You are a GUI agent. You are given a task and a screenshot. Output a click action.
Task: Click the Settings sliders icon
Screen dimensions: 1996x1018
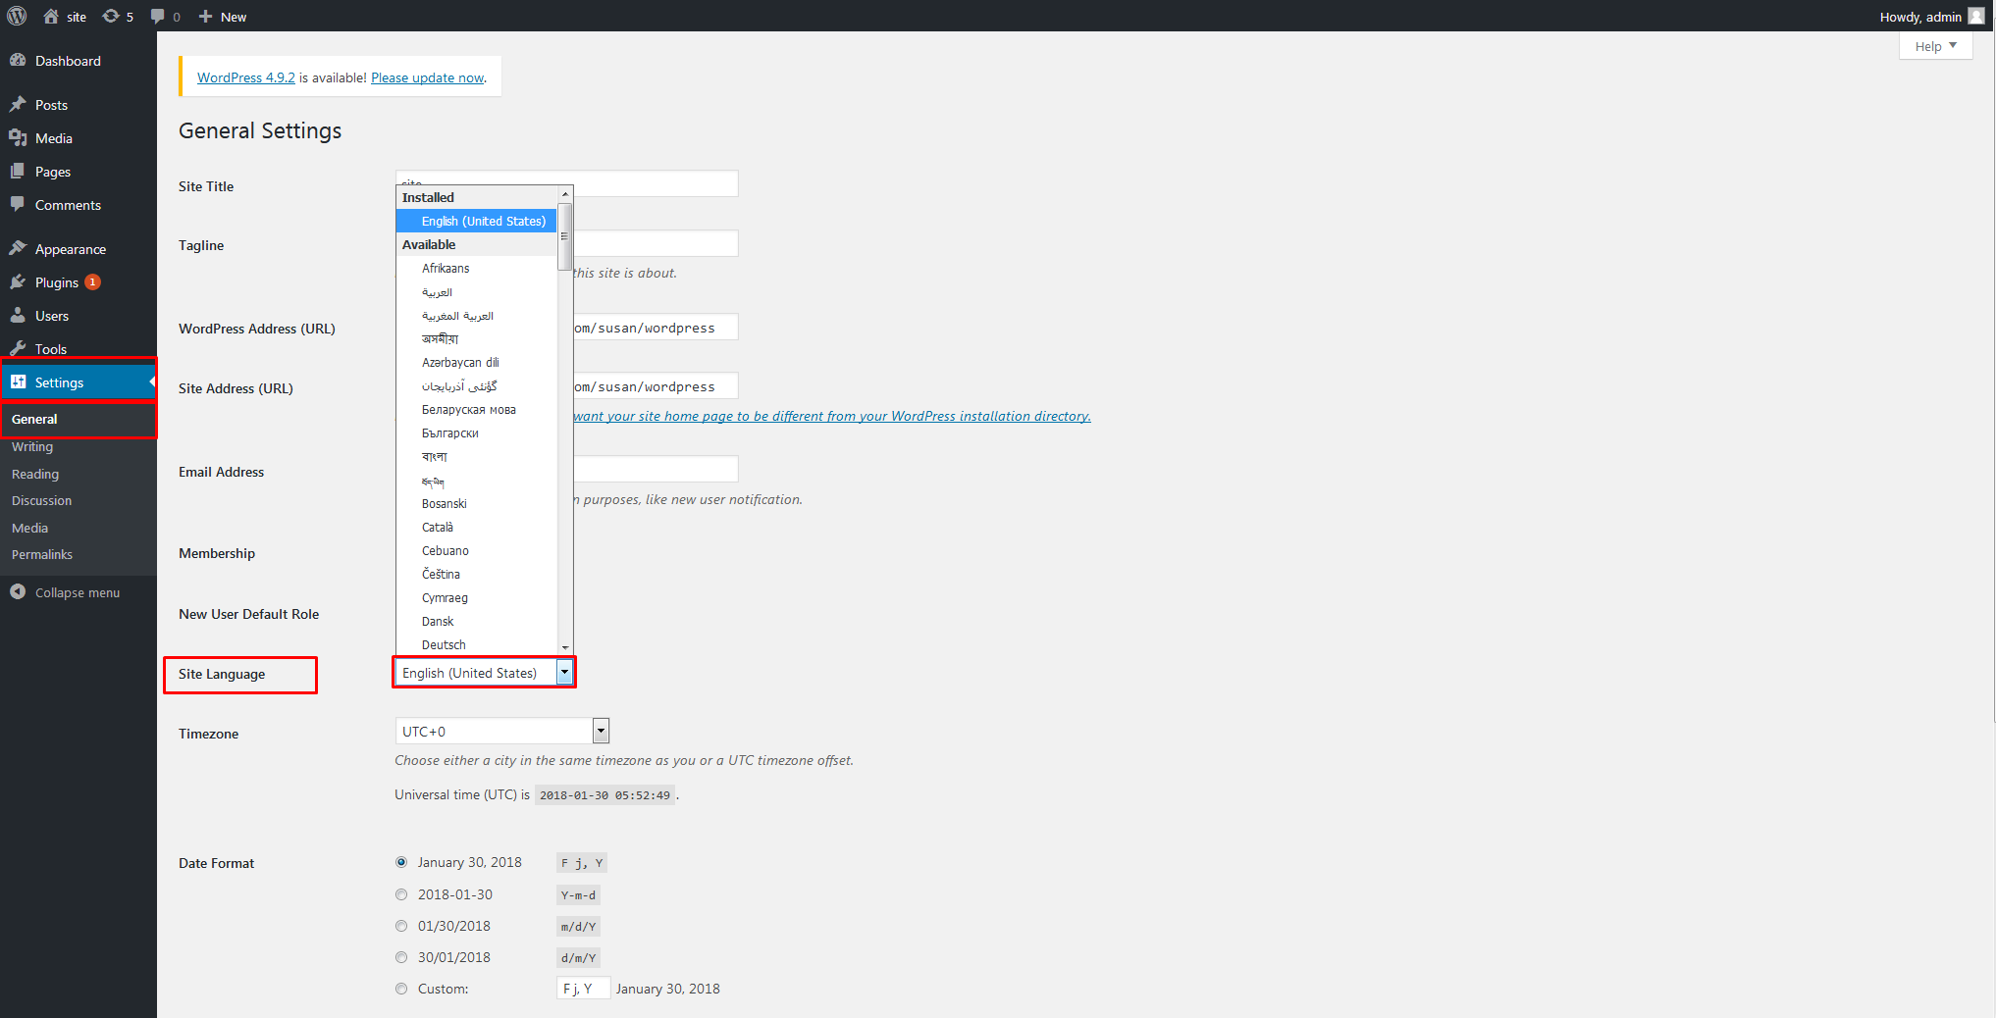coord(18,382)
